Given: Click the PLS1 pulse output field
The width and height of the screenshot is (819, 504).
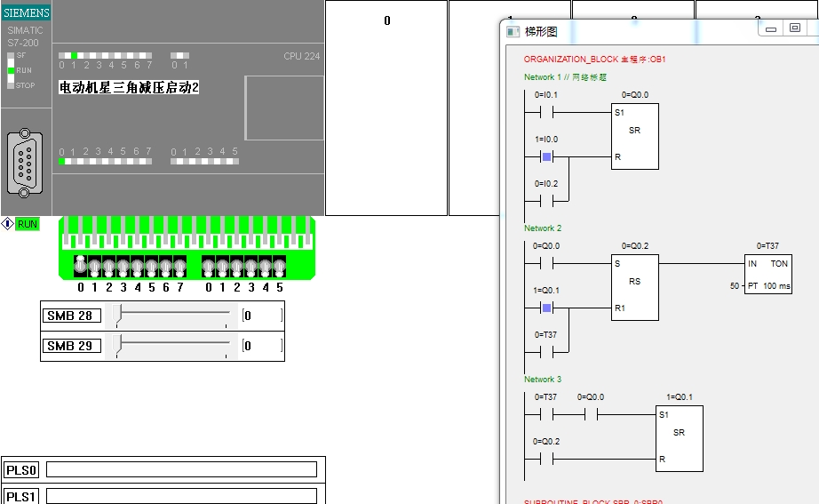Looking at the screenshot, I should 181,496.
